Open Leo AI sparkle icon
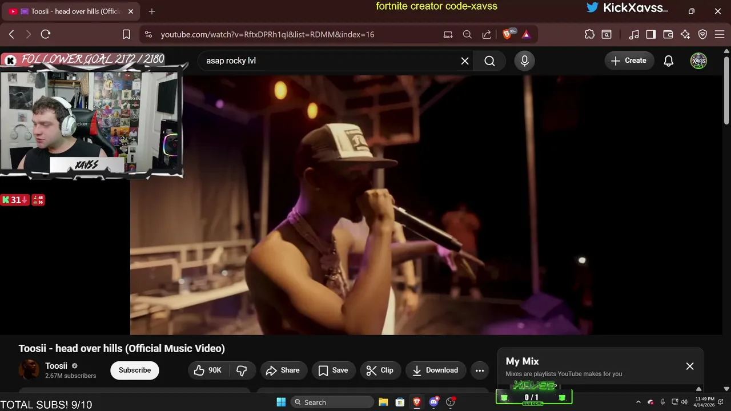This screenshot has width=731, height=411. [x=685, y=34]
